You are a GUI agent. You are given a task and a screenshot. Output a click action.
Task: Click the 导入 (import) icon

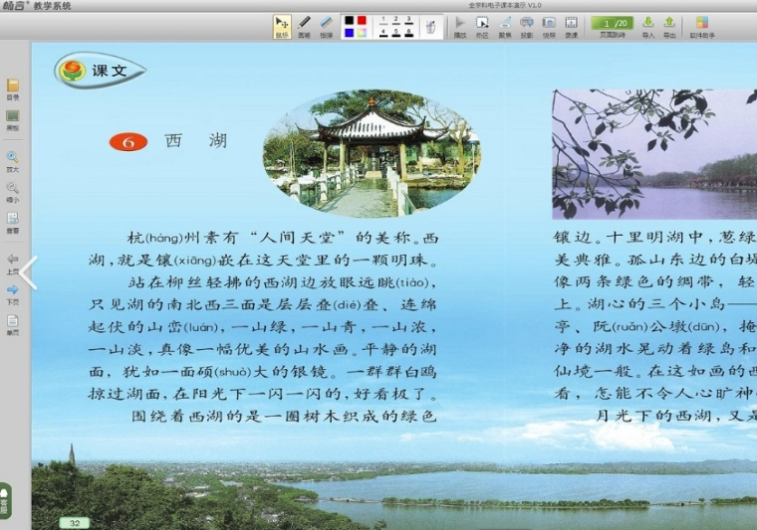(648, 24)
